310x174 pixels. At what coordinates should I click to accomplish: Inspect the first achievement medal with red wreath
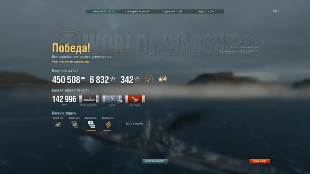pos(149,79)
